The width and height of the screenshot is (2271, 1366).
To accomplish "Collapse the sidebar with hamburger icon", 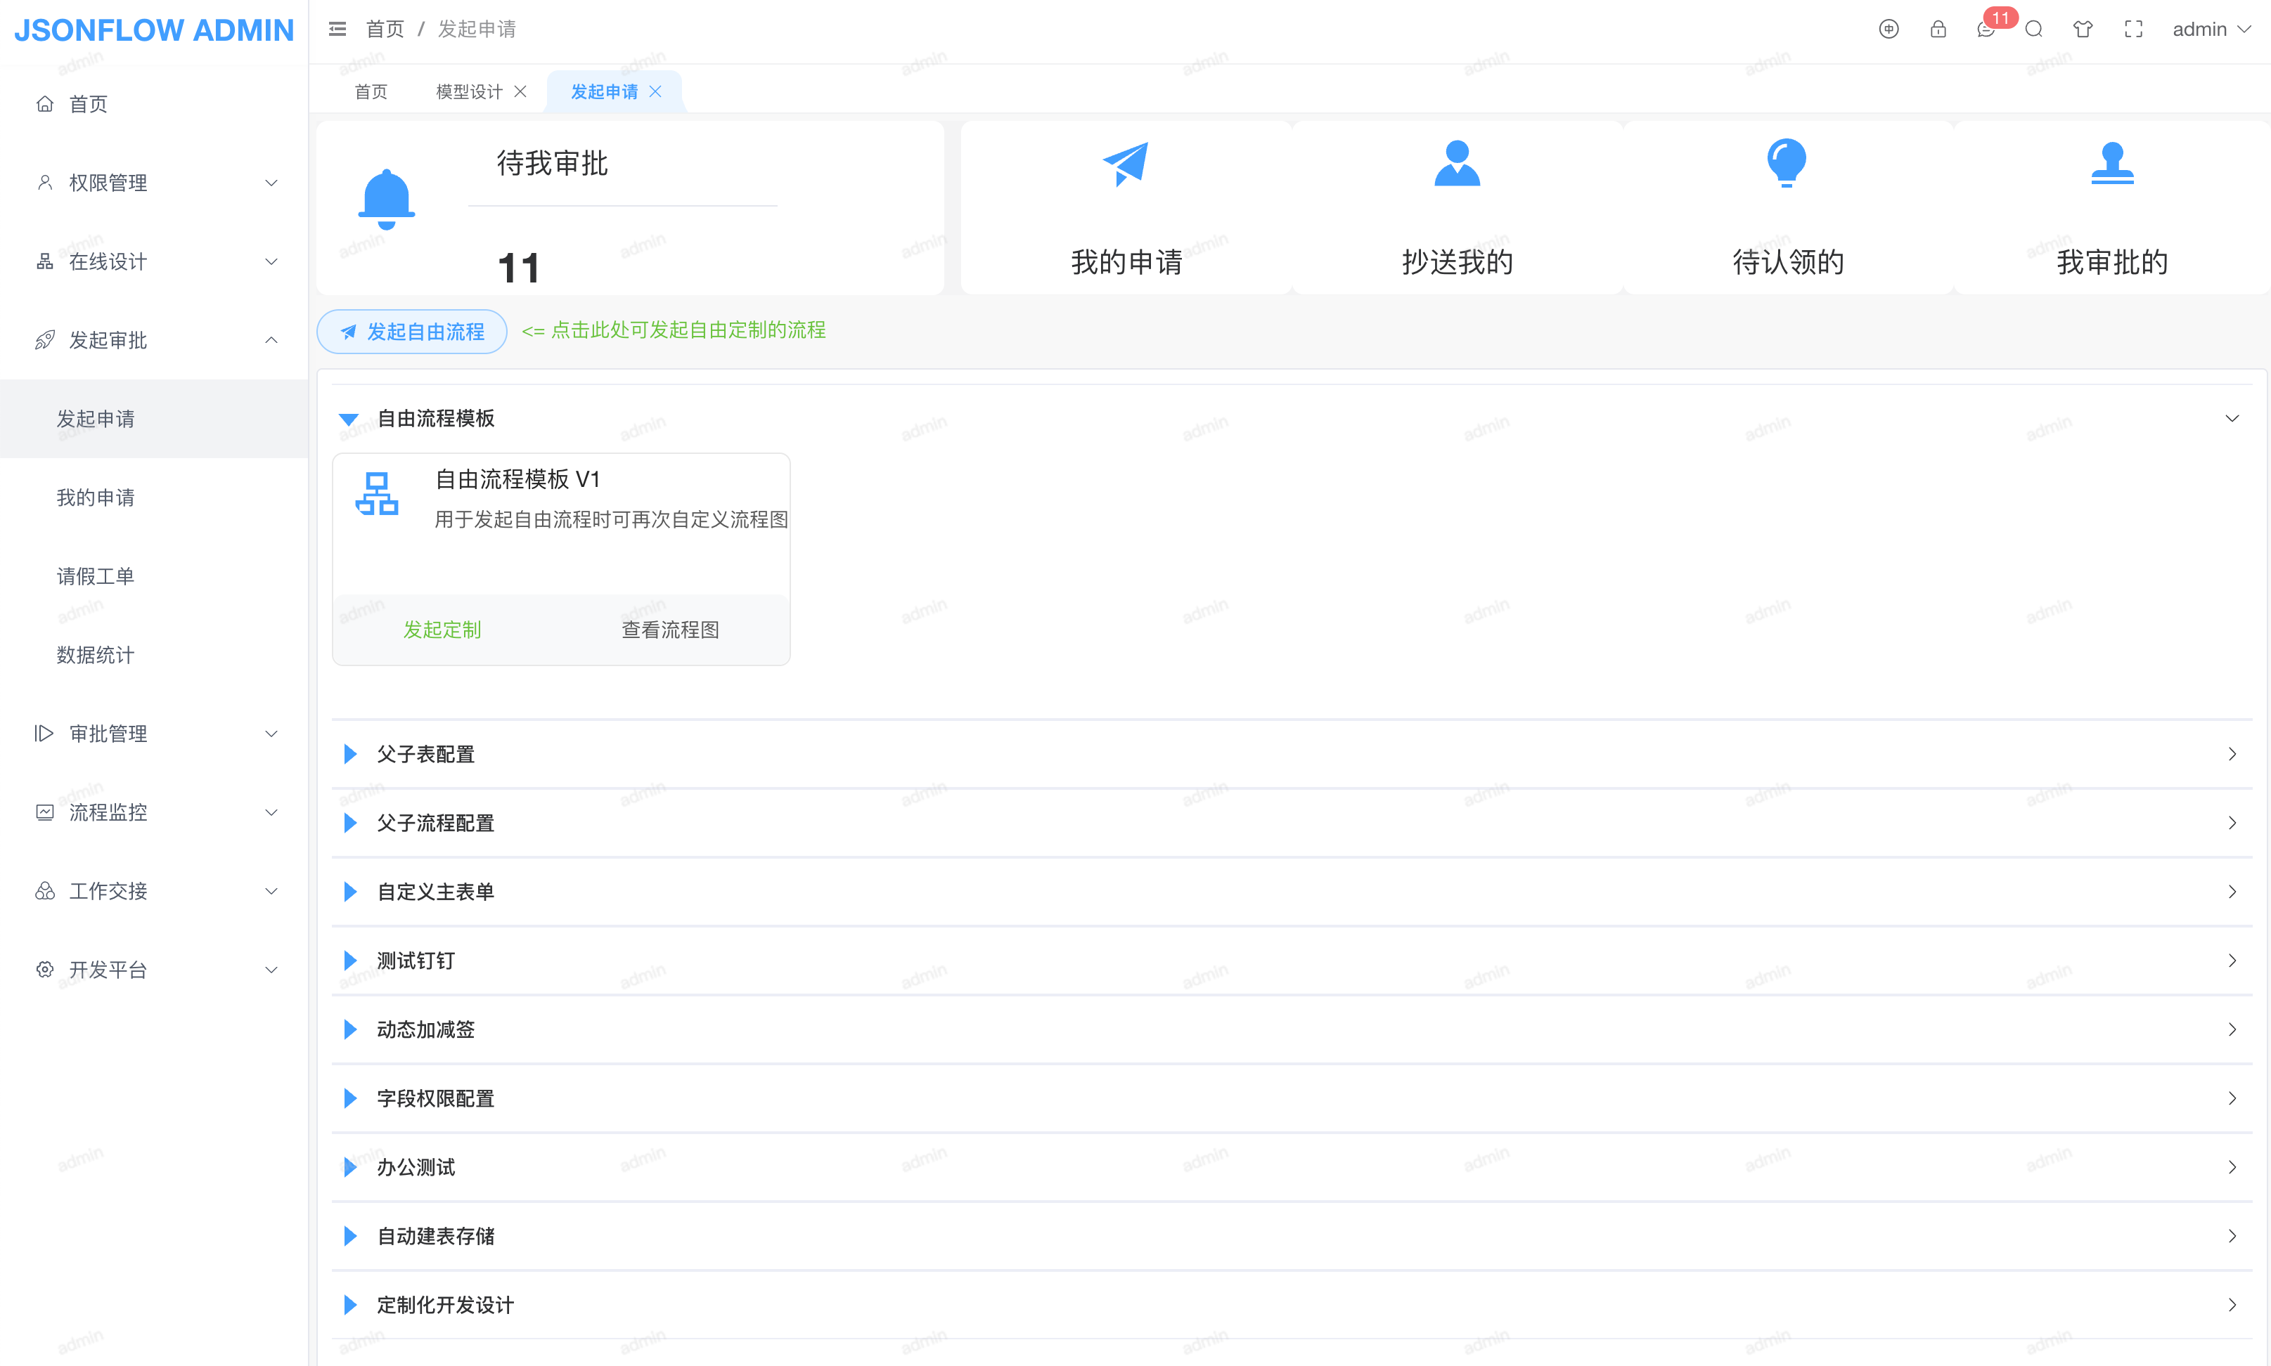I will coord(337,30).
